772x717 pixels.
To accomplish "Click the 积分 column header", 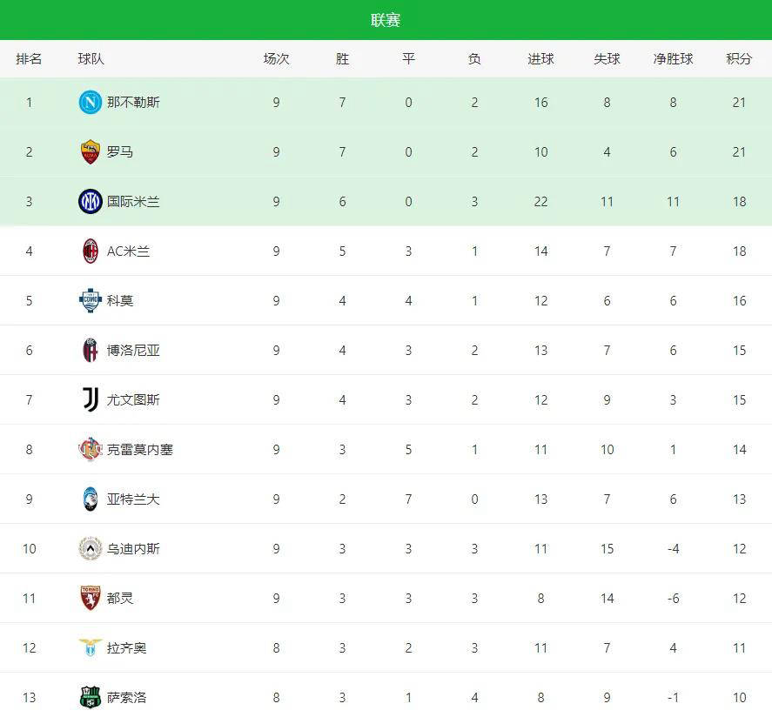I will pyautogui.click(x=739, y=59).
